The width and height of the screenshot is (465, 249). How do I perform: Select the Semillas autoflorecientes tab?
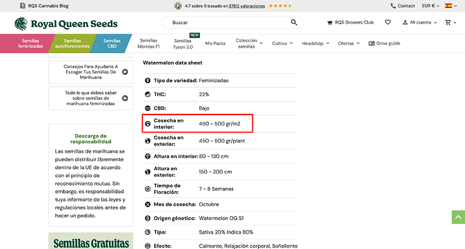tap(72, 44)
